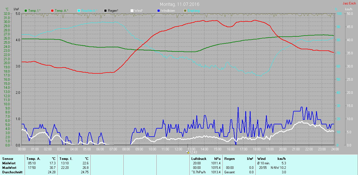Select the Regen legend label
The image size is (358, 175).
pyautogui.click(x=113, y=11)
